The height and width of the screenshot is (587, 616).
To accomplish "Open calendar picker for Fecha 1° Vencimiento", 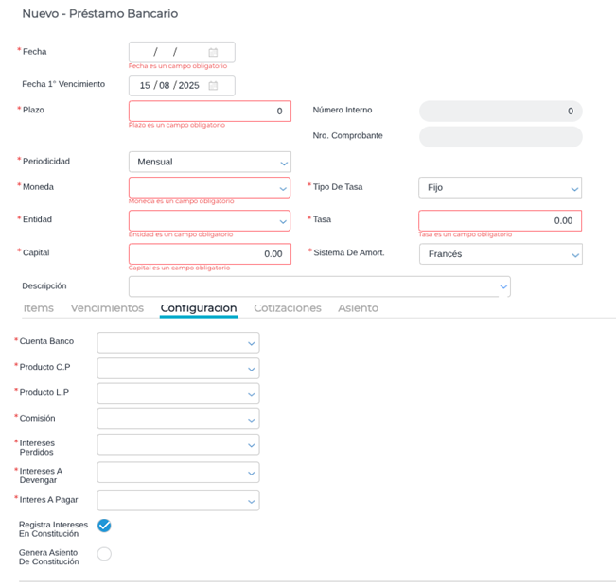I will (x=213, y=85).
